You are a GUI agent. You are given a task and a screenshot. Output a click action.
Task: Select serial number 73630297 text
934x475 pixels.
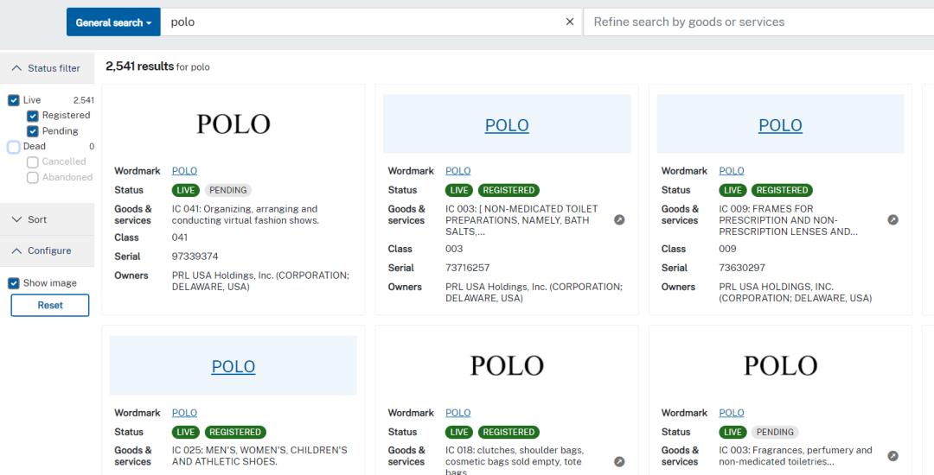742,268
